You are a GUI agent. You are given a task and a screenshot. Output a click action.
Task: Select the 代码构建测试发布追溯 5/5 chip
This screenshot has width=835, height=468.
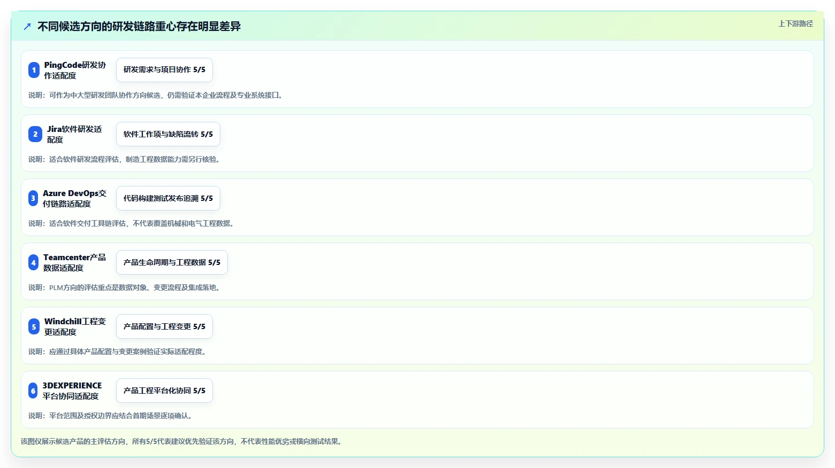coord(168,198)
